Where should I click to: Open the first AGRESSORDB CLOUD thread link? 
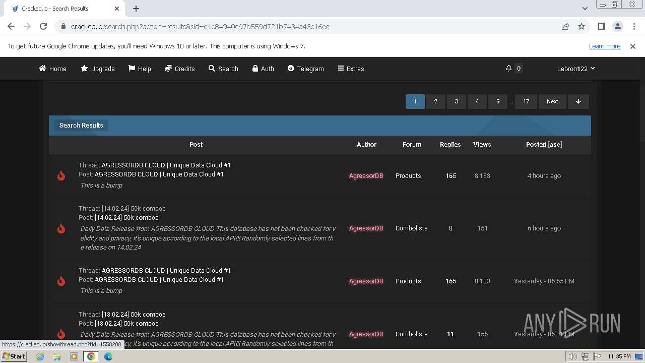(x=166, y=165)
